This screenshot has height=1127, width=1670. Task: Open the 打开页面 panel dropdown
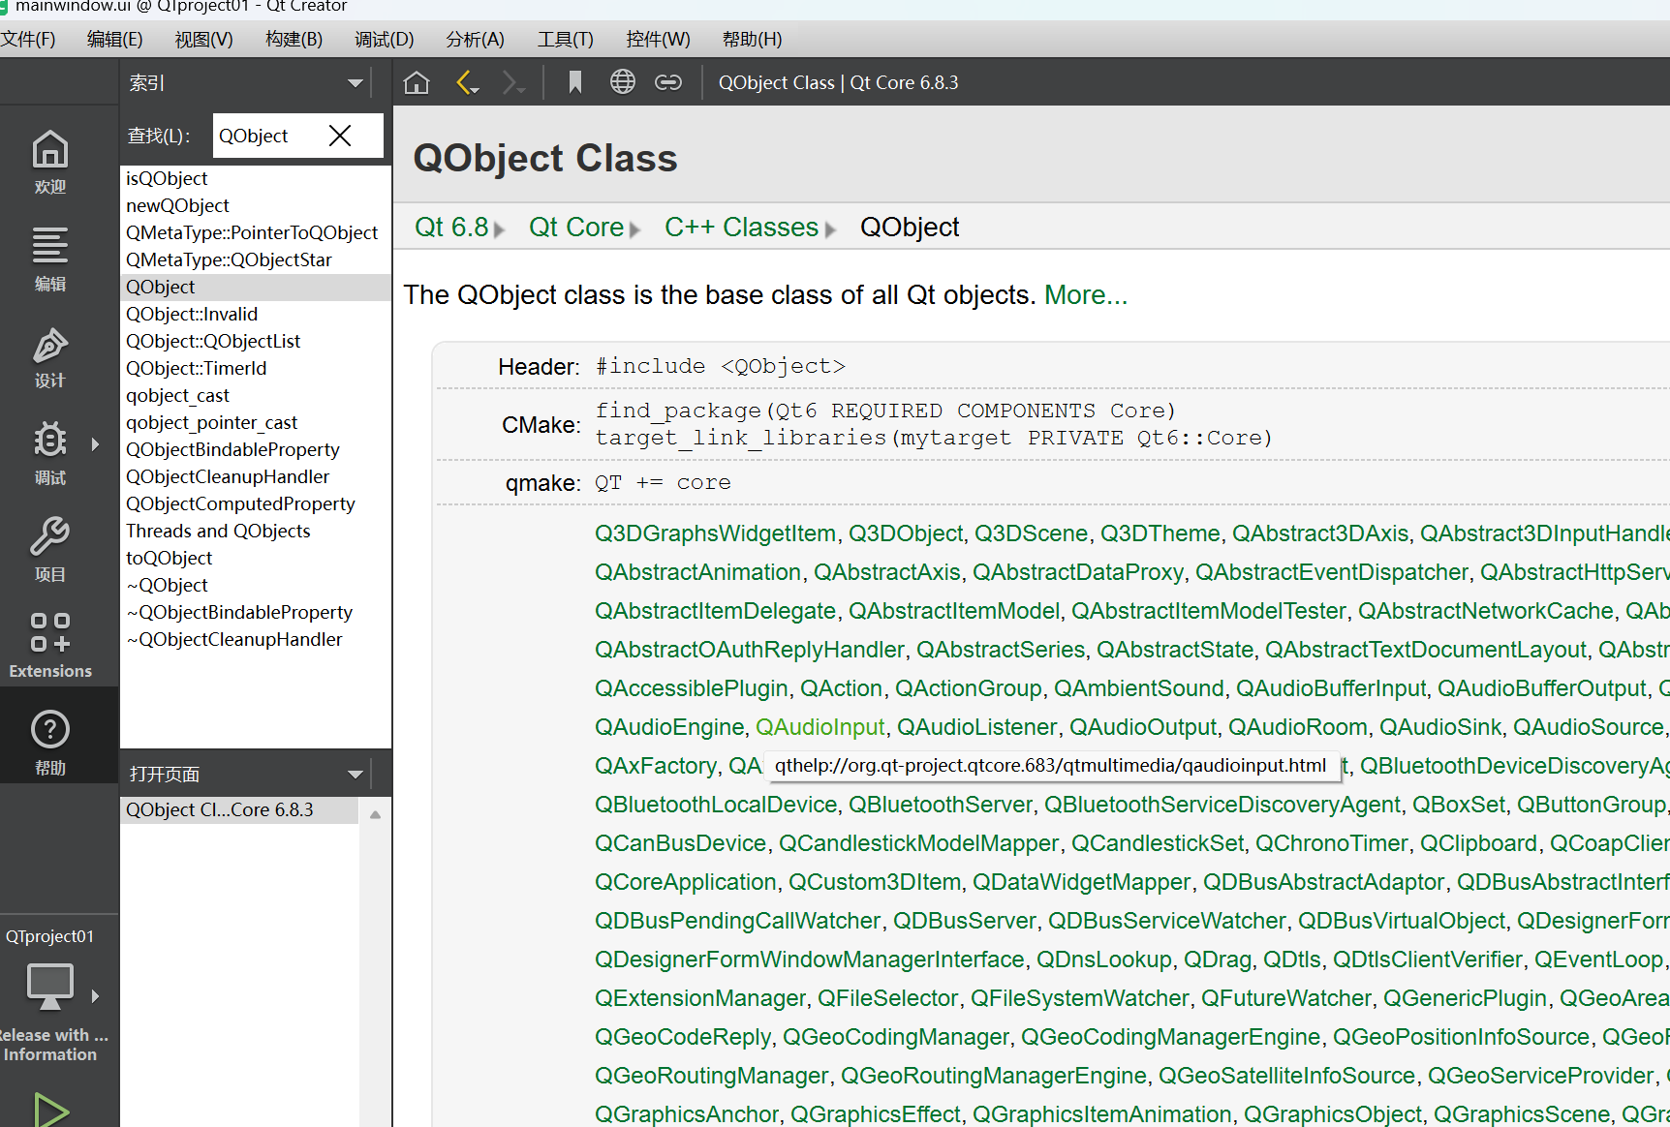(356, 774)
